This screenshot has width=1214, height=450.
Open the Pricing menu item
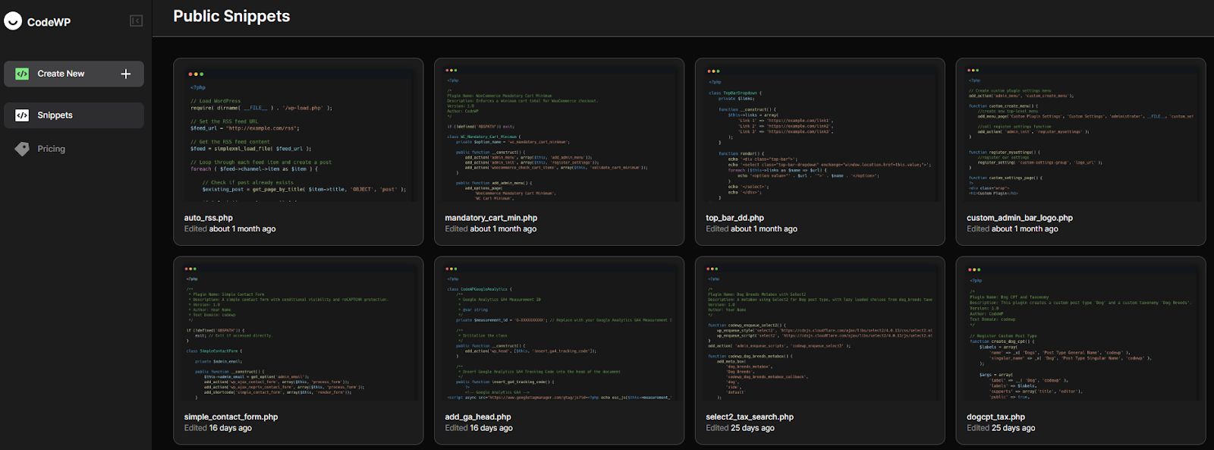(74, 149)
